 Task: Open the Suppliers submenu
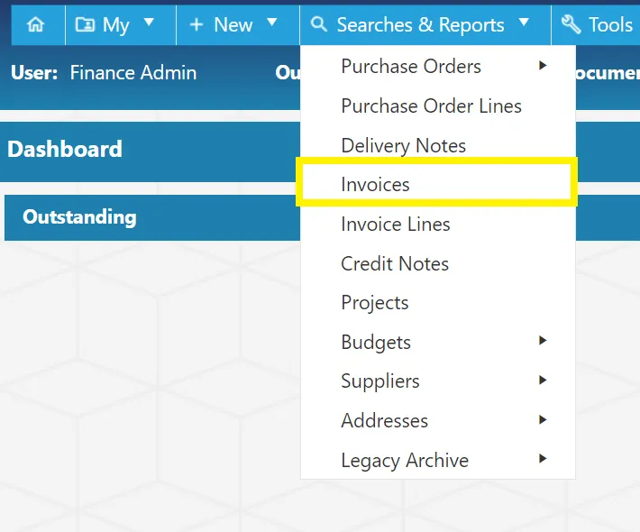click(x=438, y=381)
